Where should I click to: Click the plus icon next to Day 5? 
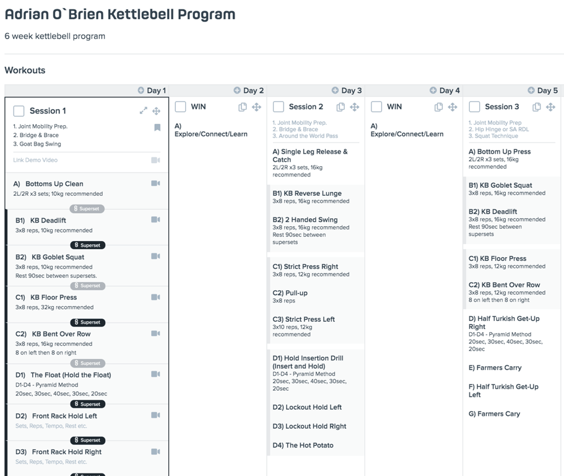(531, 90)
